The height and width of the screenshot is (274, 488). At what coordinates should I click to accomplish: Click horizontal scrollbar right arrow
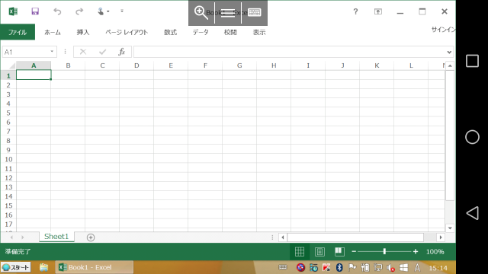441,237
